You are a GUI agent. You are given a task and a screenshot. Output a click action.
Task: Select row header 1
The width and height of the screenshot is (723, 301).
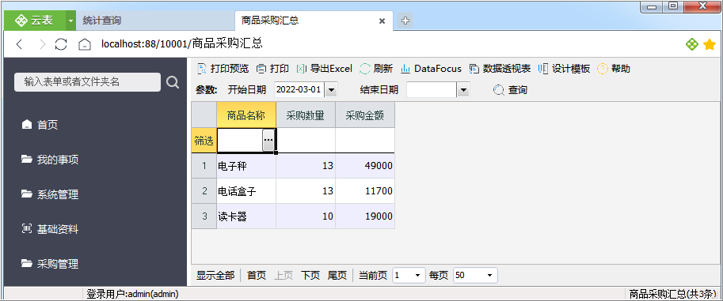[x=204, y=166]
